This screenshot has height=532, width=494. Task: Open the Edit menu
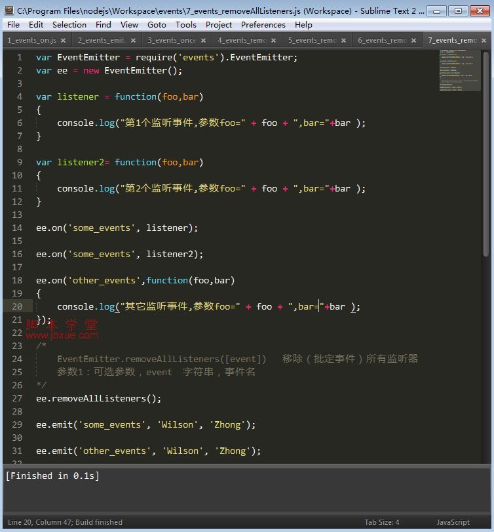coord(36,25)
